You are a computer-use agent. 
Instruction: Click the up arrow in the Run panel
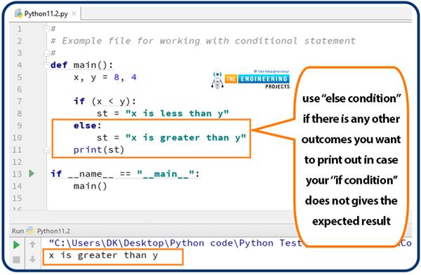pyautogui.click(x=32, y=244)
